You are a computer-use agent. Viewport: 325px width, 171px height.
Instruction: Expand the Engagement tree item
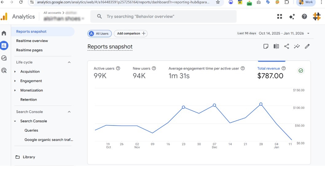[15, 81]
